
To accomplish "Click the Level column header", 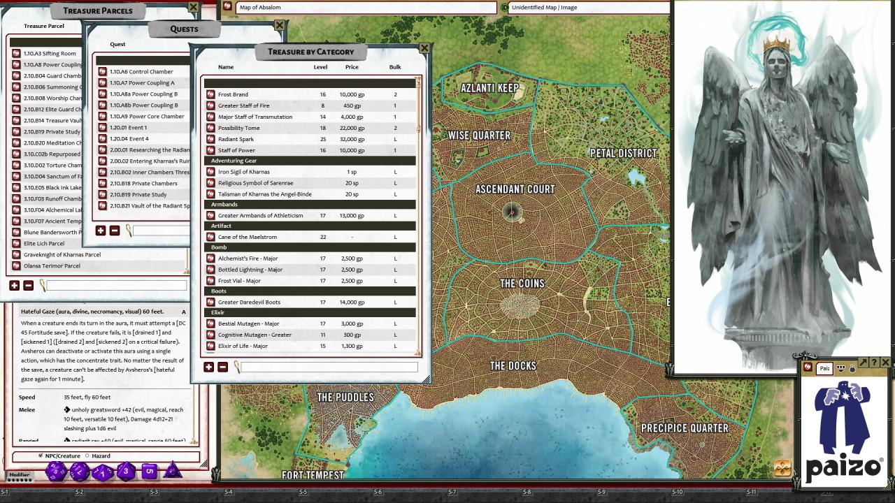I will (x=320, y=67).
